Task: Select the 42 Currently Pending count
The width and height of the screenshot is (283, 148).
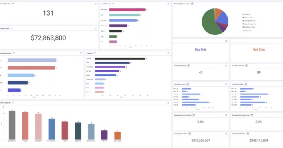Action: click(x=201, y=72)
